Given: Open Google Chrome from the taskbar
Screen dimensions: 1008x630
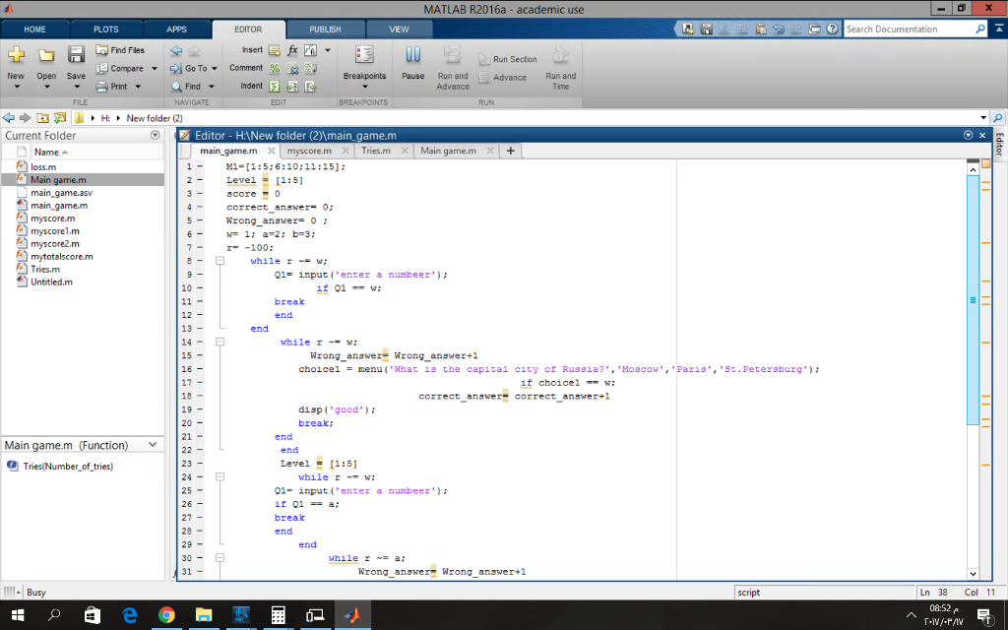Looking at the screenshot, I should click(166, 615).
